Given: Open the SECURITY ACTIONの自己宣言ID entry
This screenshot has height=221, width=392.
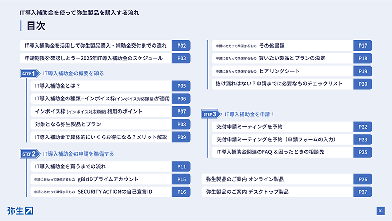Looking at the screenshot, I should [110, 192].
